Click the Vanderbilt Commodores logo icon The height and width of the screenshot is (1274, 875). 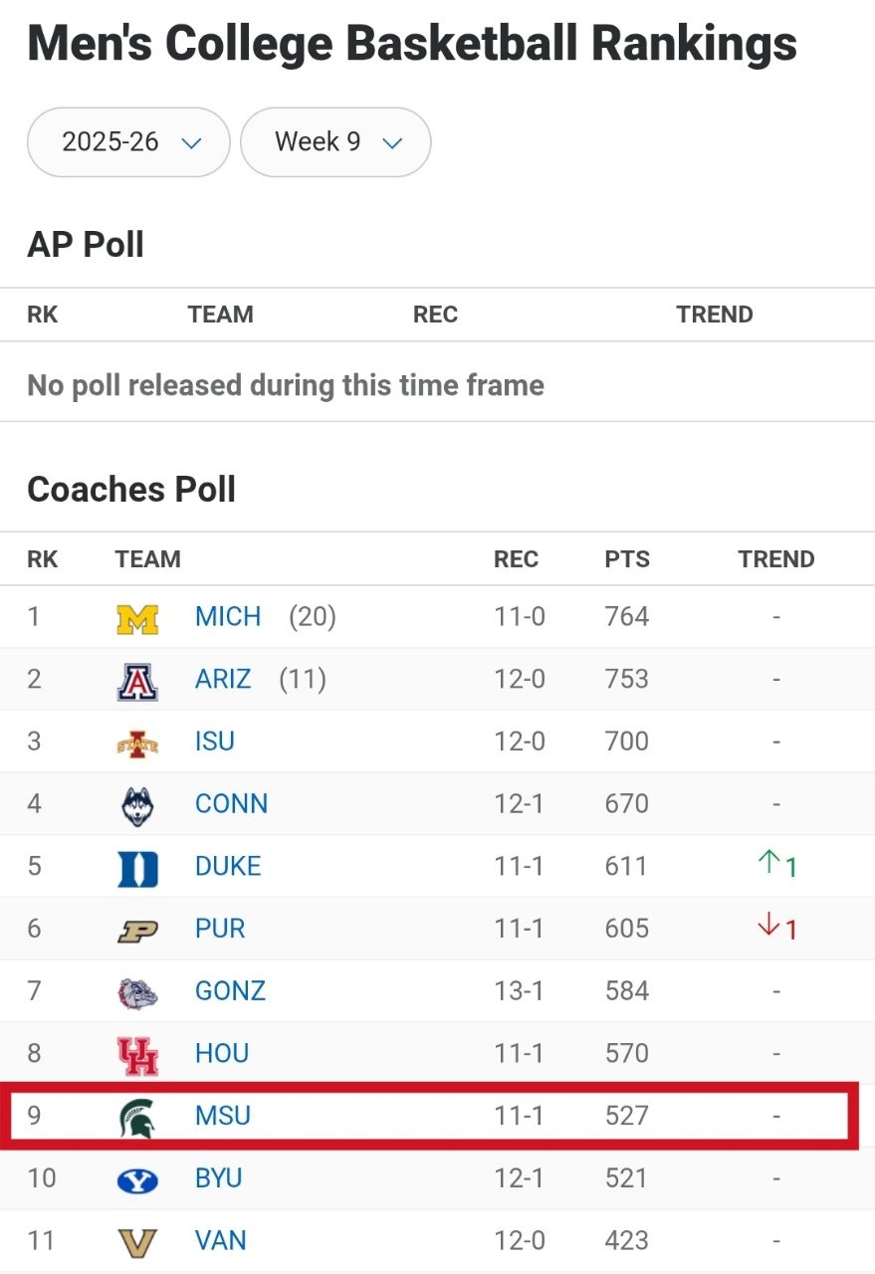click(137, 1242)
